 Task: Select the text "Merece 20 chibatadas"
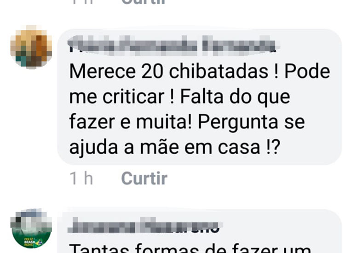pos(168,71)
